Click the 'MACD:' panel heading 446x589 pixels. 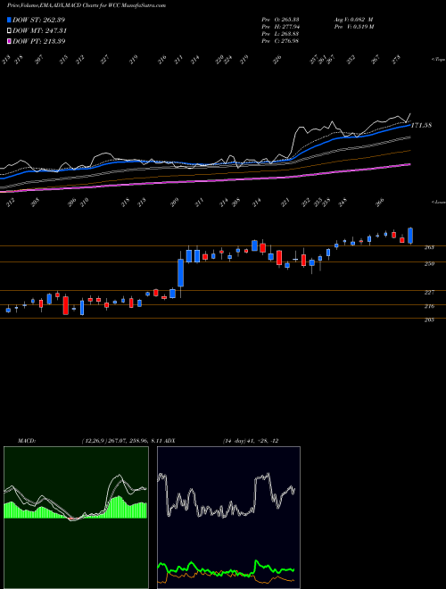(26, 441)
